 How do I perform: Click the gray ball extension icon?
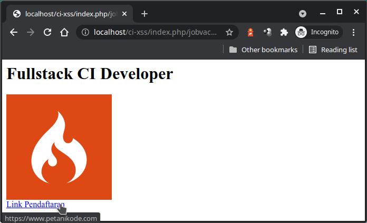coord(267,32)
